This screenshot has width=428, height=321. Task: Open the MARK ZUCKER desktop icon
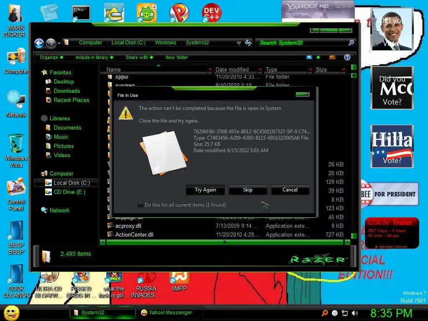coord(15,20)
